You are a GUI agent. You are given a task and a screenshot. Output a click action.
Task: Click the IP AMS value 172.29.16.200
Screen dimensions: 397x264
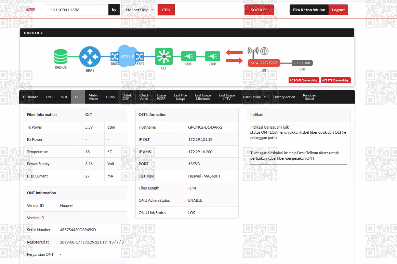coord(200,152)
